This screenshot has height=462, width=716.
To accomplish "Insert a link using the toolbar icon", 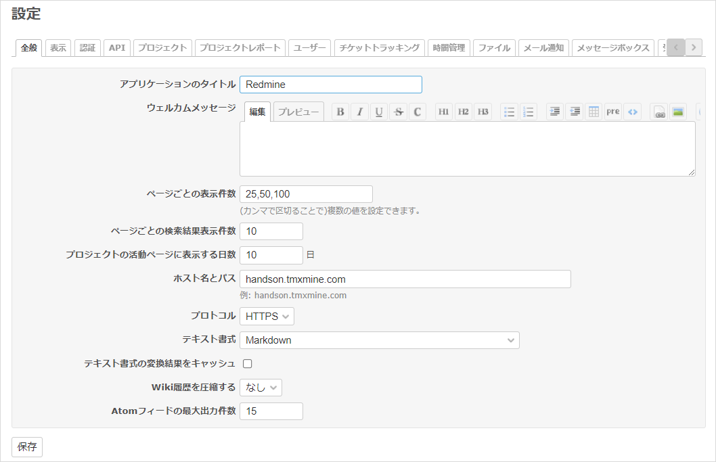I will (658, 112).
